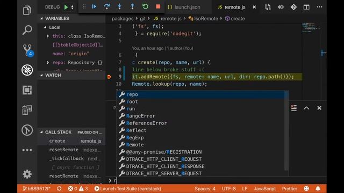Step over in debug toolbar
This screenshot has width=344, height=193.
tap(107, 7)
